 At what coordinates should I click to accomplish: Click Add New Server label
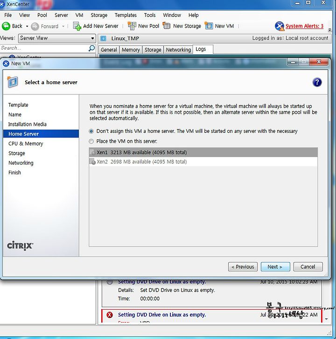coord(100,26)
